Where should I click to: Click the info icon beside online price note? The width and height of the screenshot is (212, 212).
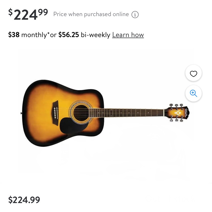[x=135, y=15]
